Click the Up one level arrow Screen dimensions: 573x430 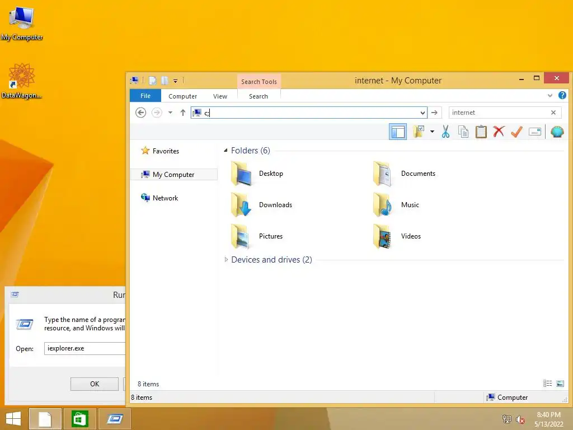[x=183, y=113]
